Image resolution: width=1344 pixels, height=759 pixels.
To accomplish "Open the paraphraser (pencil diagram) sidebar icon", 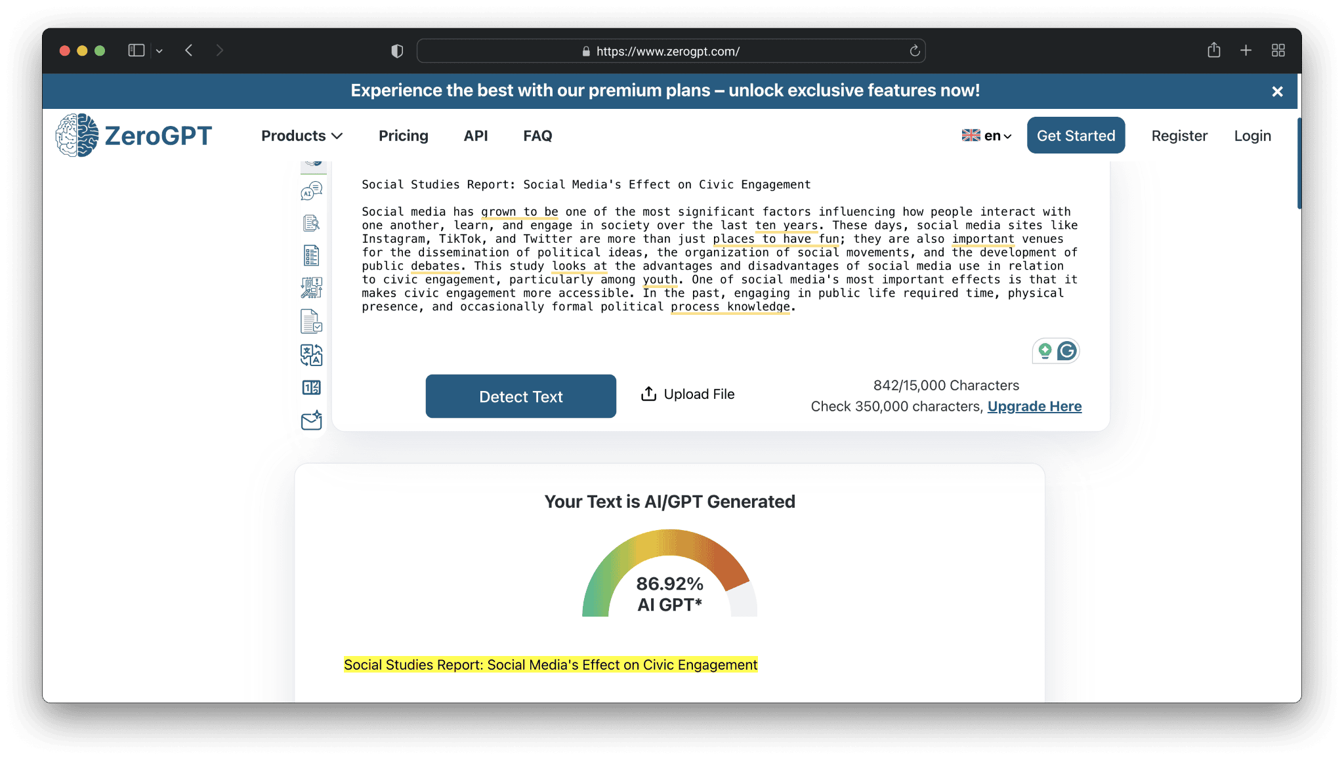I will click(312, 287).
